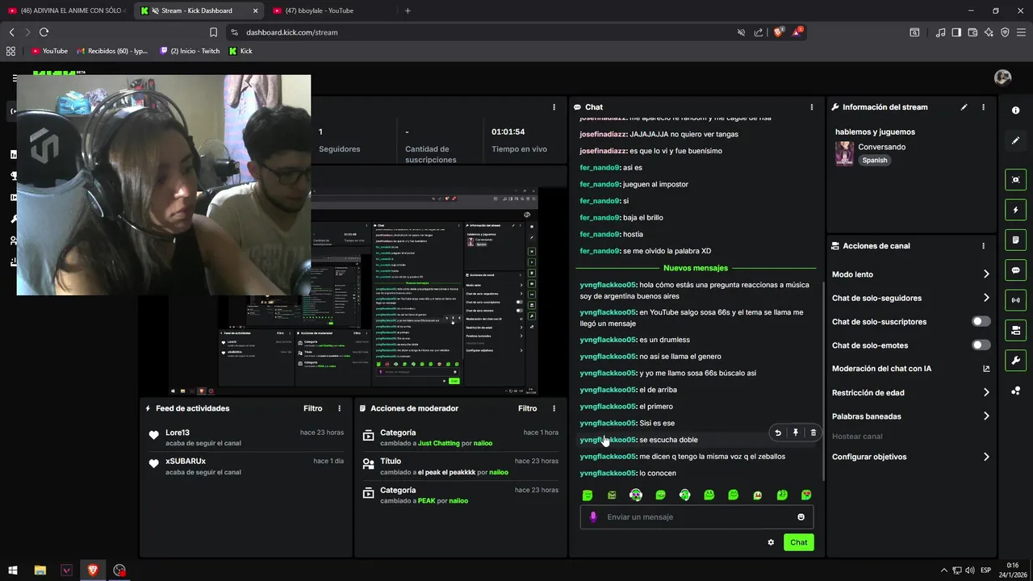Image resolution: width=1033 pixels, height=581 pixels.
Task: Send message with green Chat button
Action: point(798,542)
